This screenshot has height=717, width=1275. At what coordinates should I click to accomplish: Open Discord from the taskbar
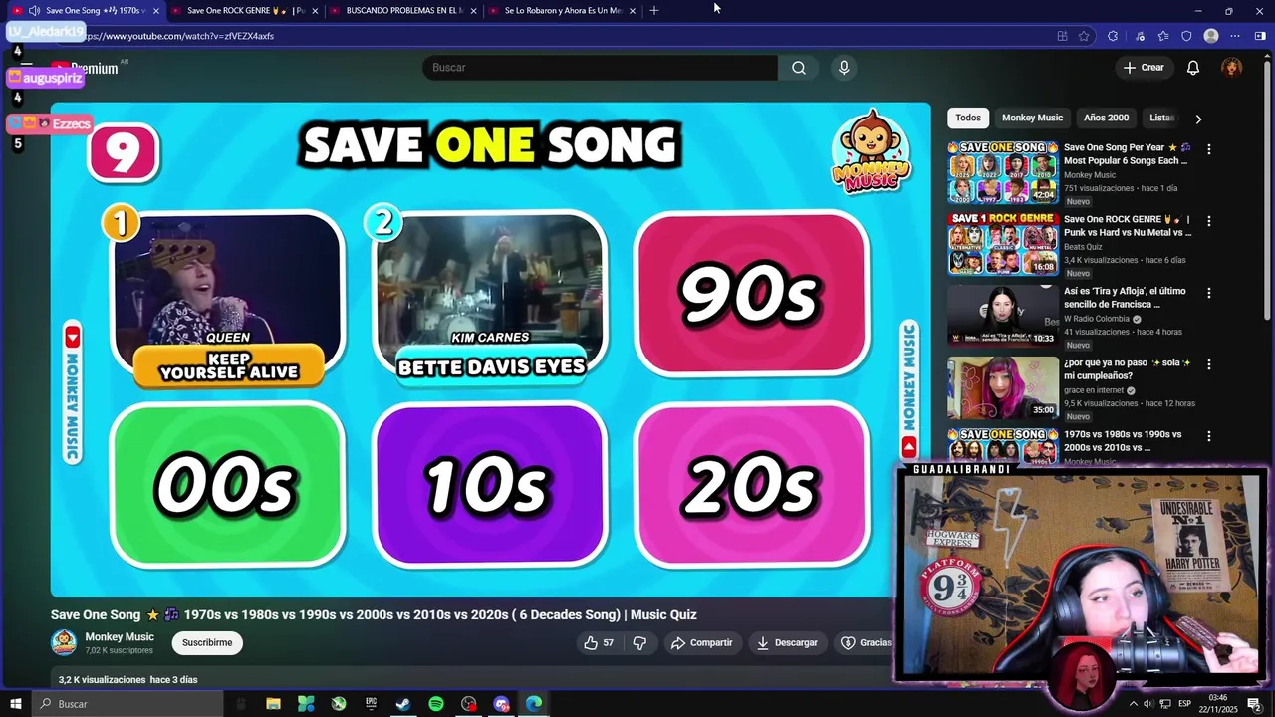point(501,704)
